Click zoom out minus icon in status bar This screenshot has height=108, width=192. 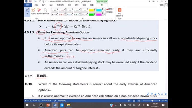(143, 101)
